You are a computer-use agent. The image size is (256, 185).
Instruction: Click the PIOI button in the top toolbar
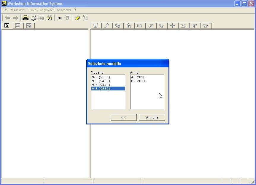click(59, 18)
